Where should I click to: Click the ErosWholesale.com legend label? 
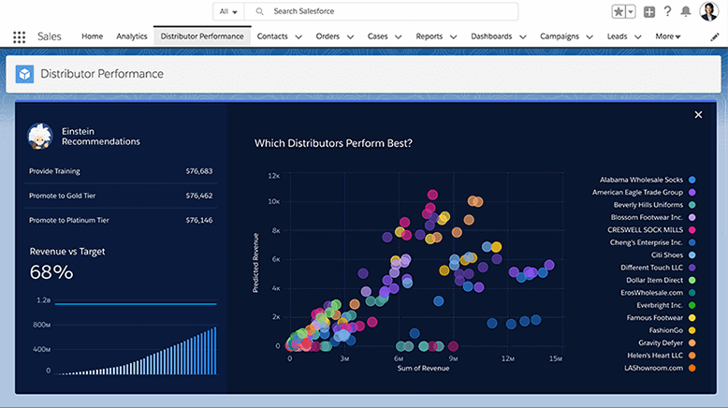[x=652, y=292]
